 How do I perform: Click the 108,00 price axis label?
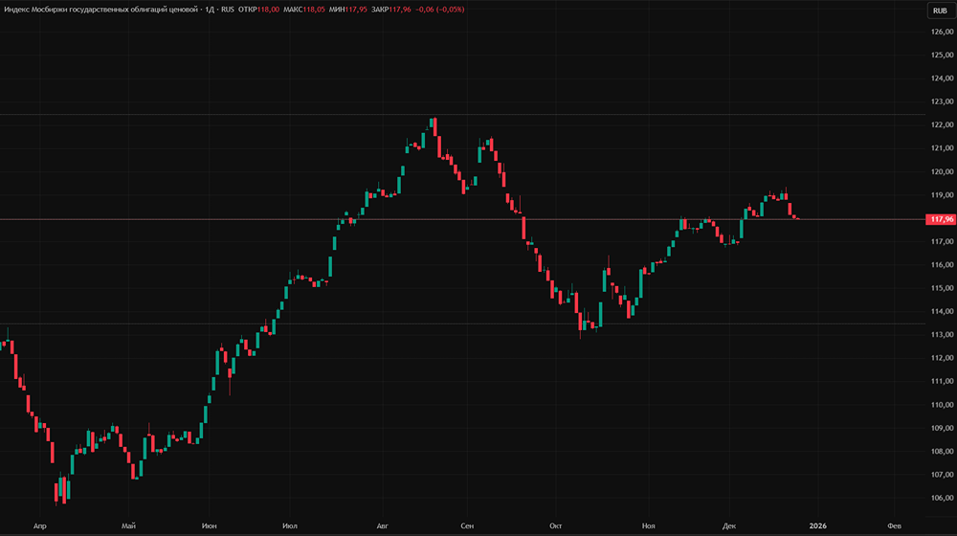click(943, 451)
